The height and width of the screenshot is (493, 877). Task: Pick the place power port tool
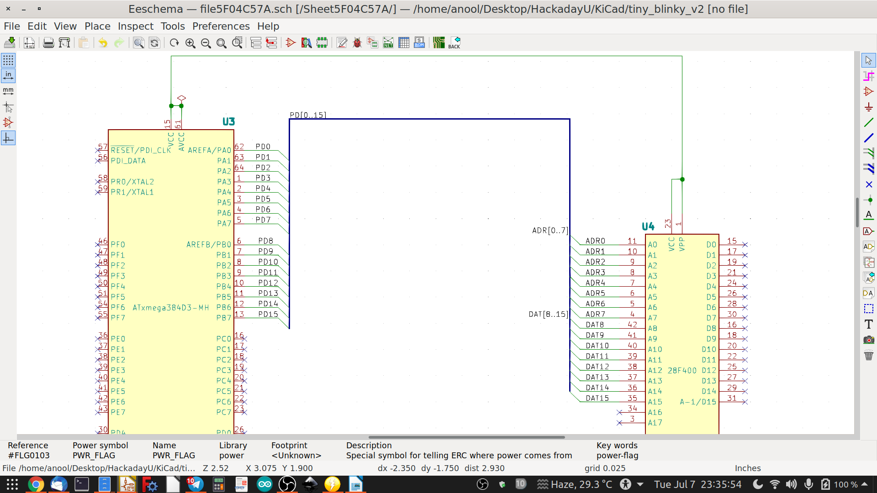(x=869, y=107)
